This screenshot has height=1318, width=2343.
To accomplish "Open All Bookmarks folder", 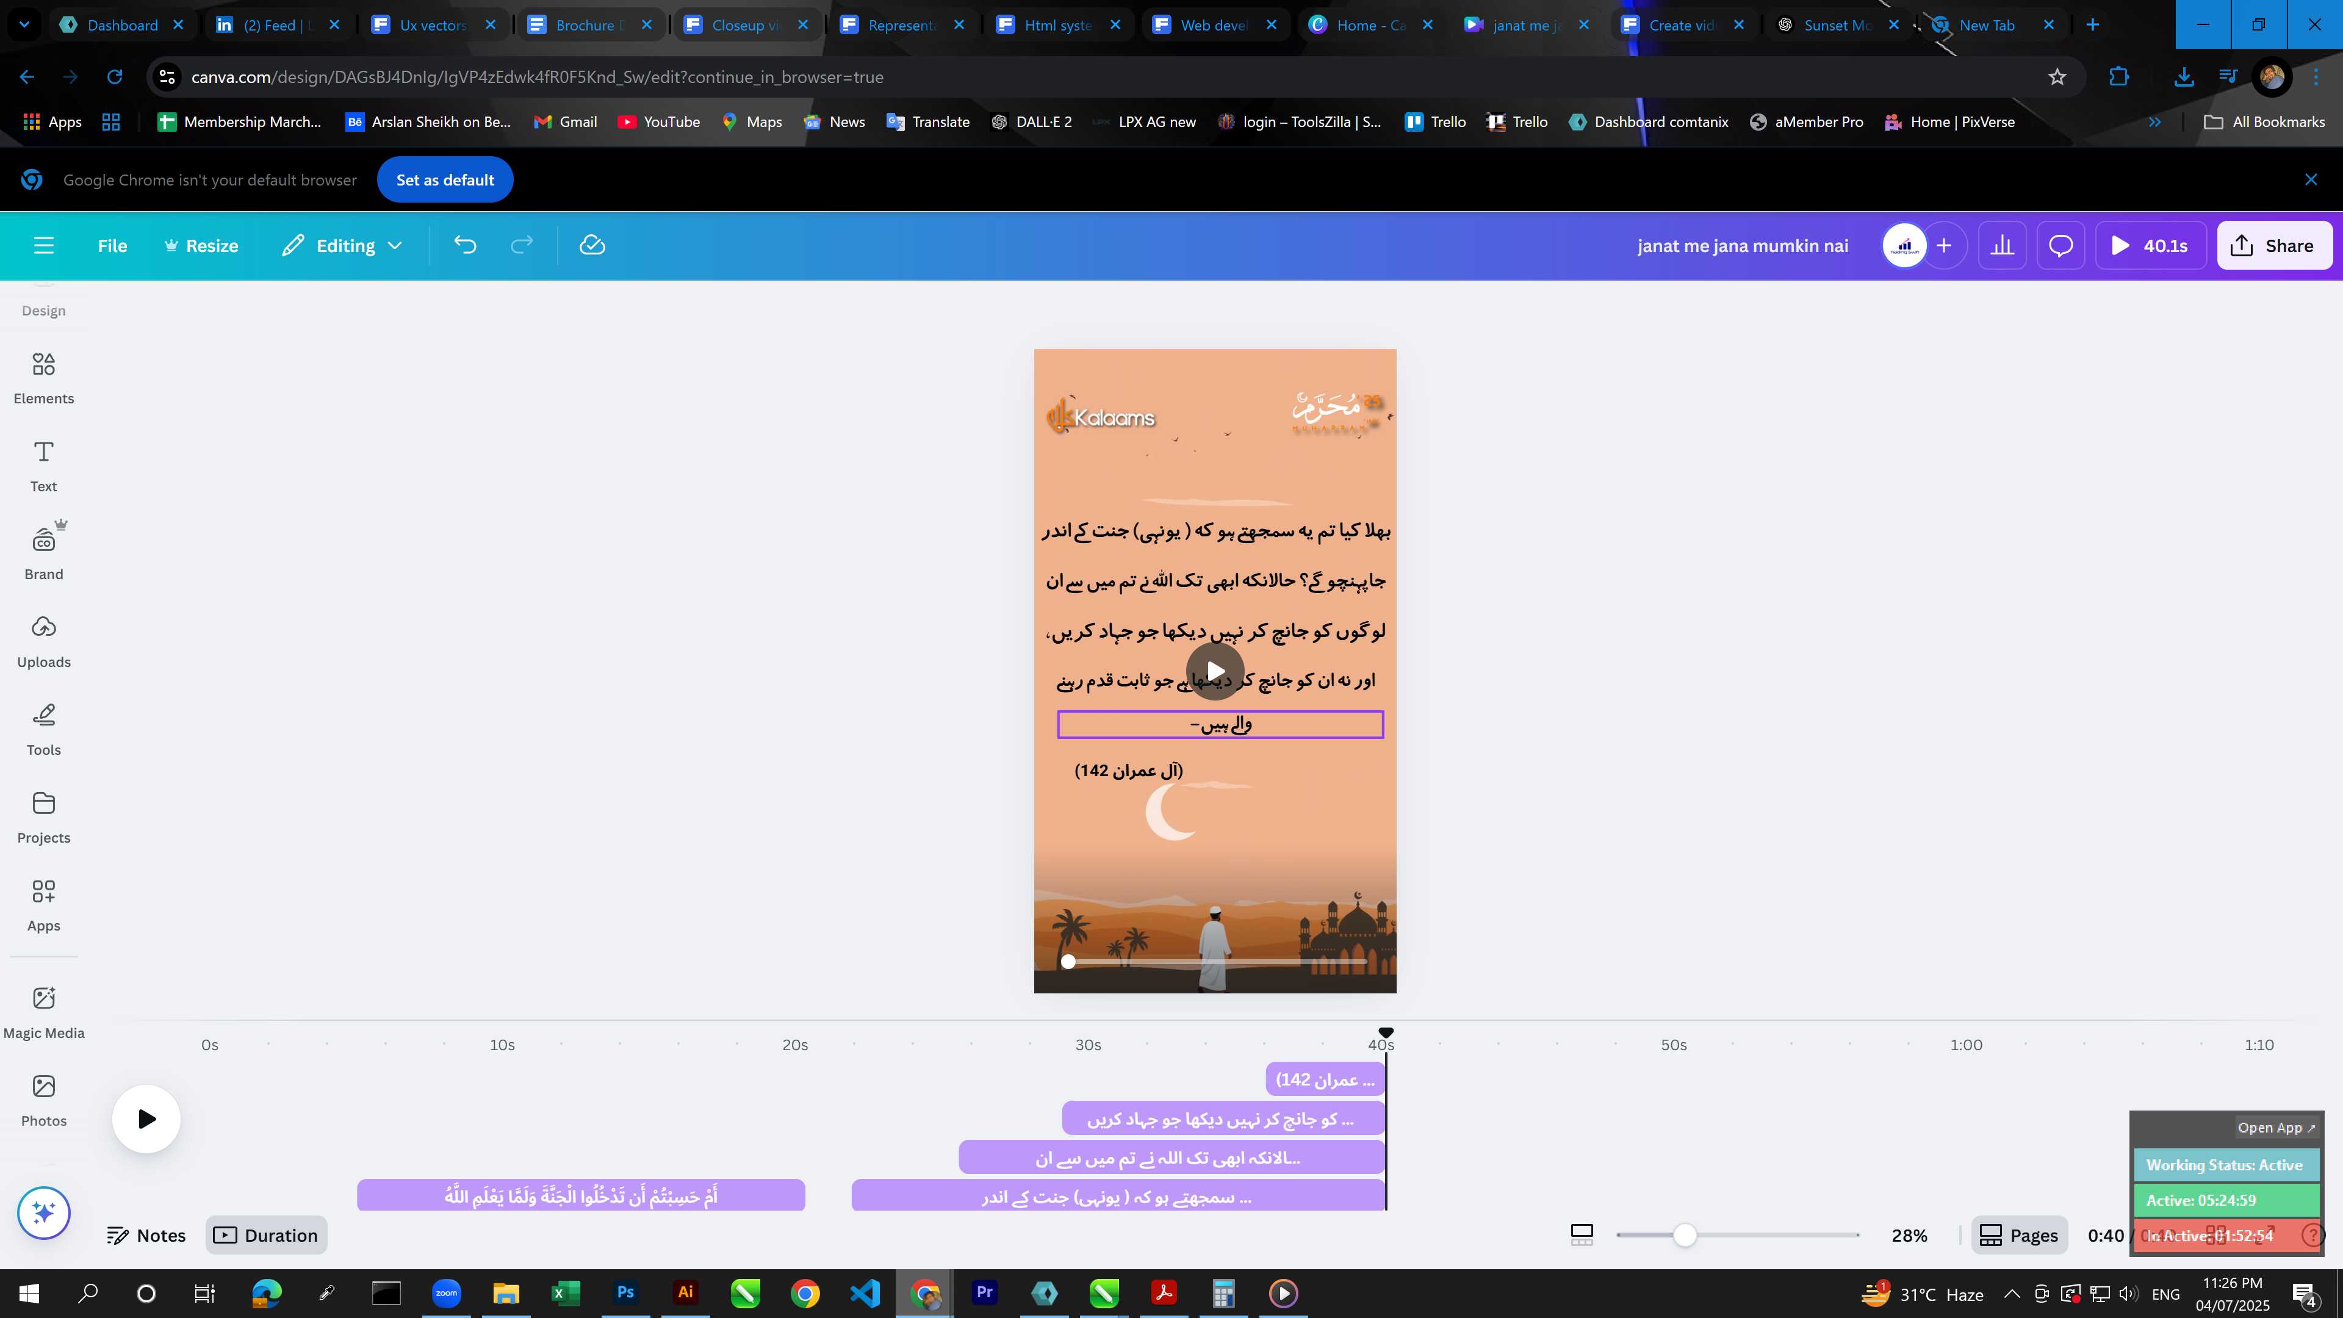I will (2264, 122).
